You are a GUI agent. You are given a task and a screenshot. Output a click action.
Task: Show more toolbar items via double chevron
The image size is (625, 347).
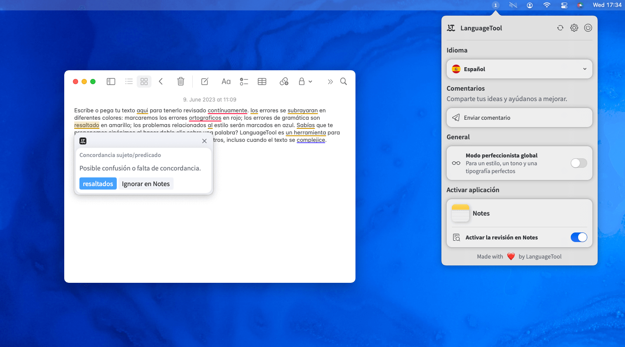330,82
